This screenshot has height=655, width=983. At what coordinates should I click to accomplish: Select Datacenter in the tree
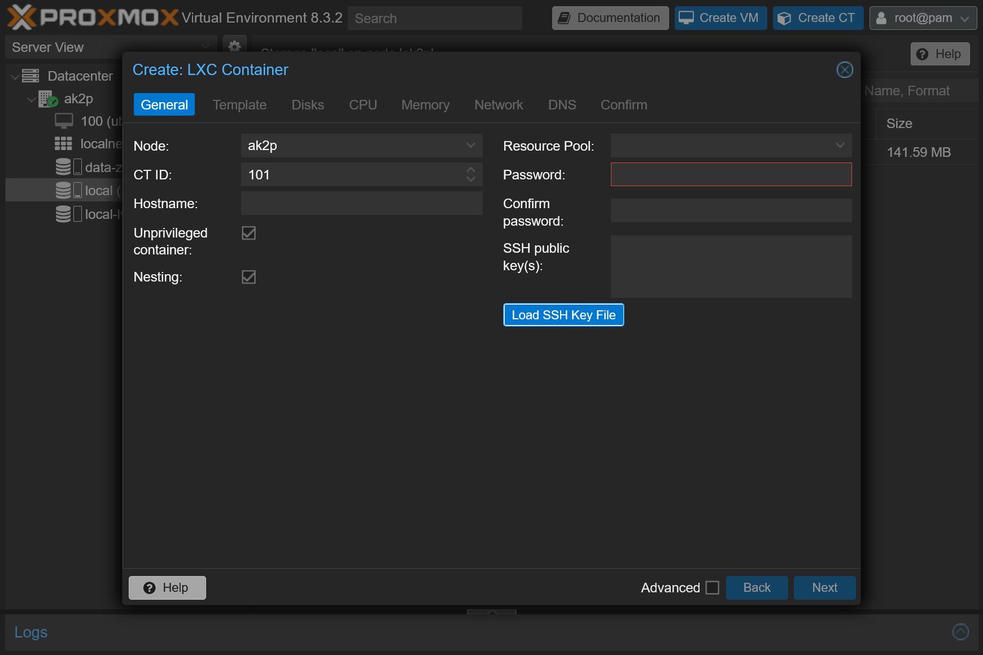point(80,76)
